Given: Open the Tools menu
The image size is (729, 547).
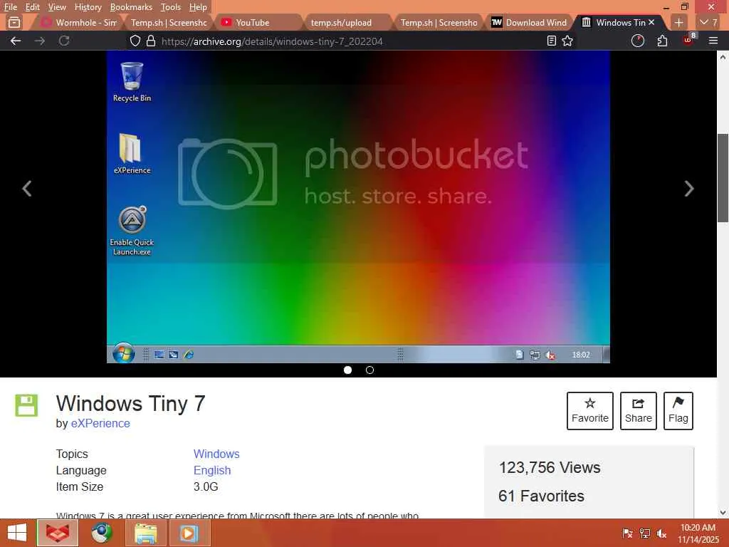Looking at the screenshot, I should pyautogui.click(x=171, y=7).
